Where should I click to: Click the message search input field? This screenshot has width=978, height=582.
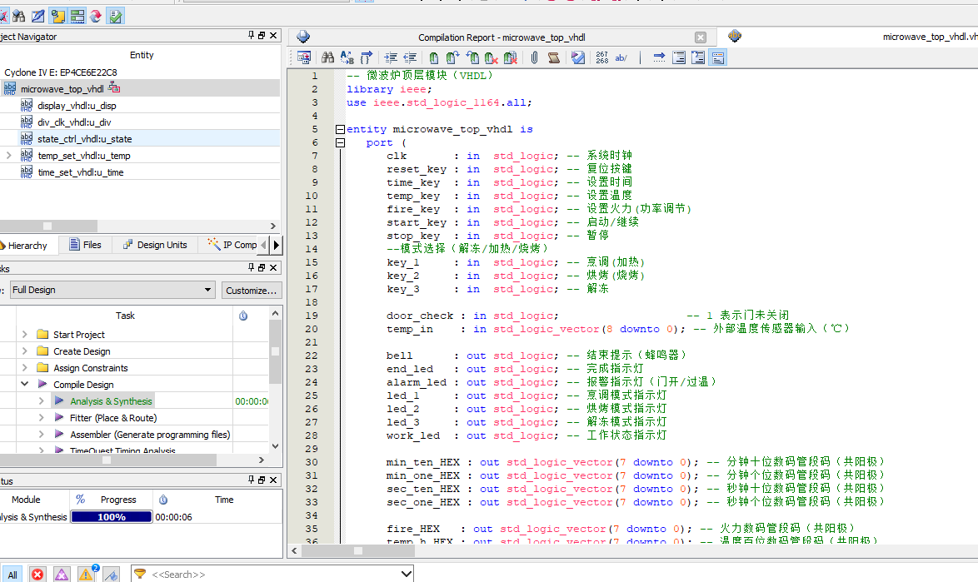coord(273,574)
